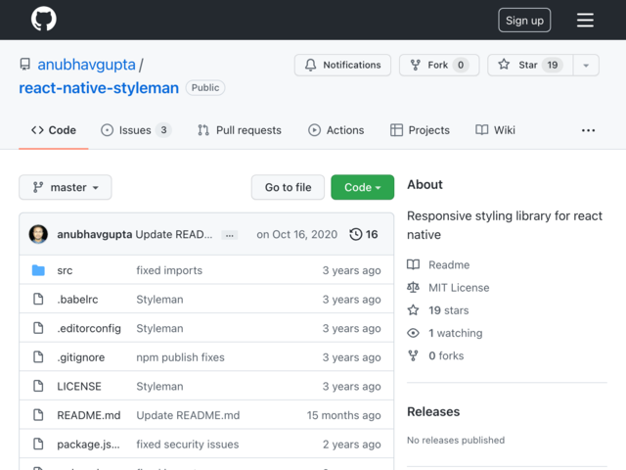Open the Readme link in About
Image resolution: width=626 pixels, height=470 pixels.
click(449, 264)
